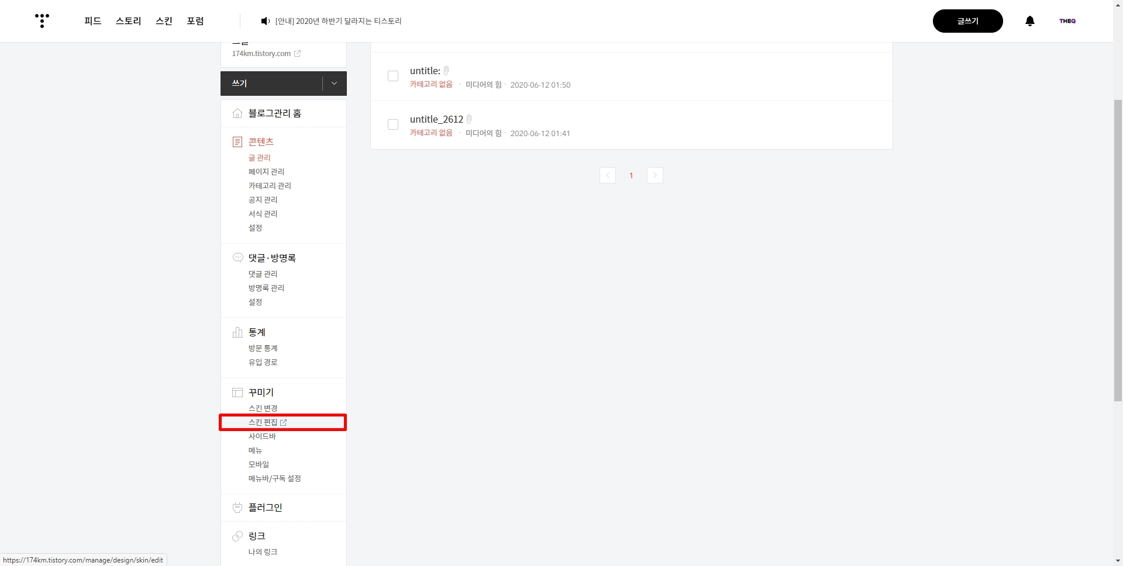Select 방문 통계 in sidebar

point(263,348)
